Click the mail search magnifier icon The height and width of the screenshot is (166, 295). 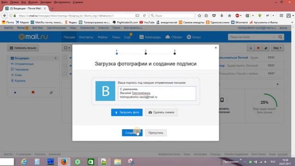click(x=280, y=37)
